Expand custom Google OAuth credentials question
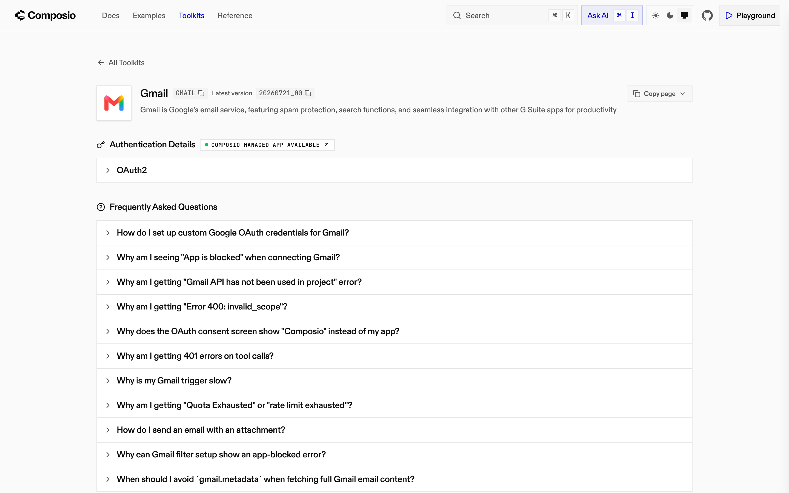This screenshot has height=493, width=789. pos(394,233)
